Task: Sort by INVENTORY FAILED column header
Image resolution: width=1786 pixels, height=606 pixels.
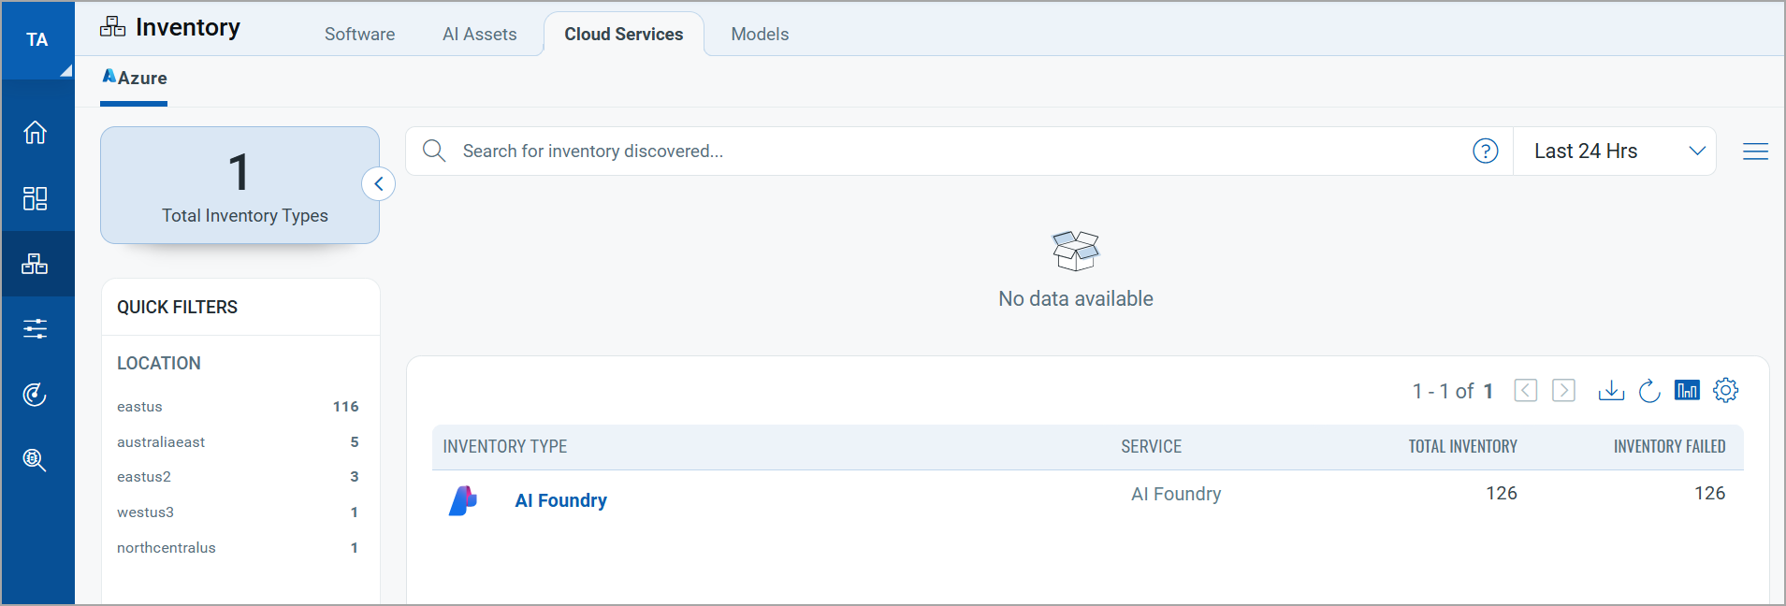Action: coord(1669,447)
